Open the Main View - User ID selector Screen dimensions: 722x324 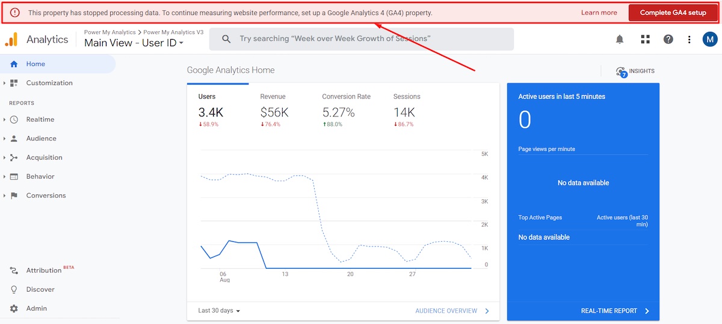[x=134, y=43]
